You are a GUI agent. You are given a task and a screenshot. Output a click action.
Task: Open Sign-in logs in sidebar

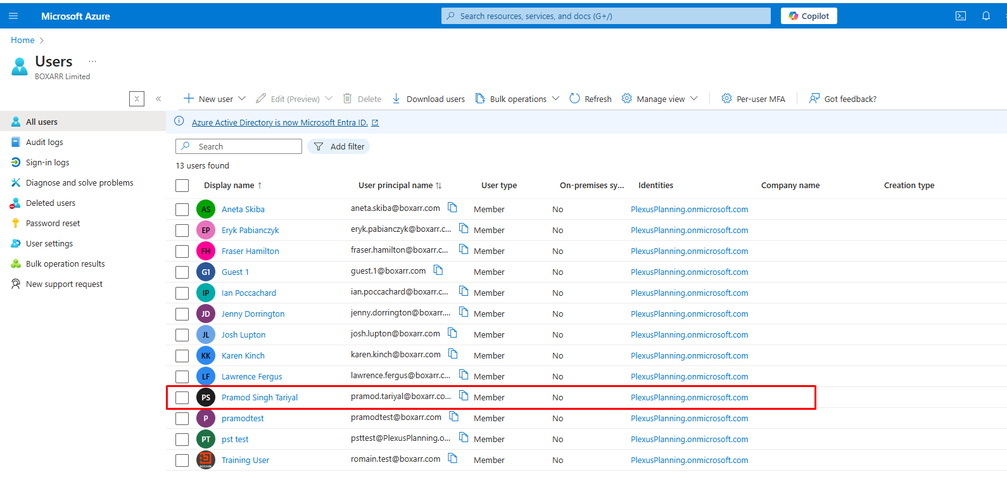click(x=47, y=162)
